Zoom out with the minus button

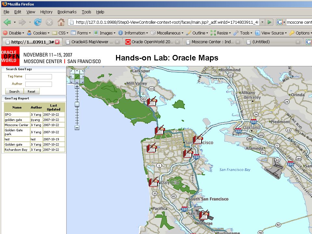77,128
